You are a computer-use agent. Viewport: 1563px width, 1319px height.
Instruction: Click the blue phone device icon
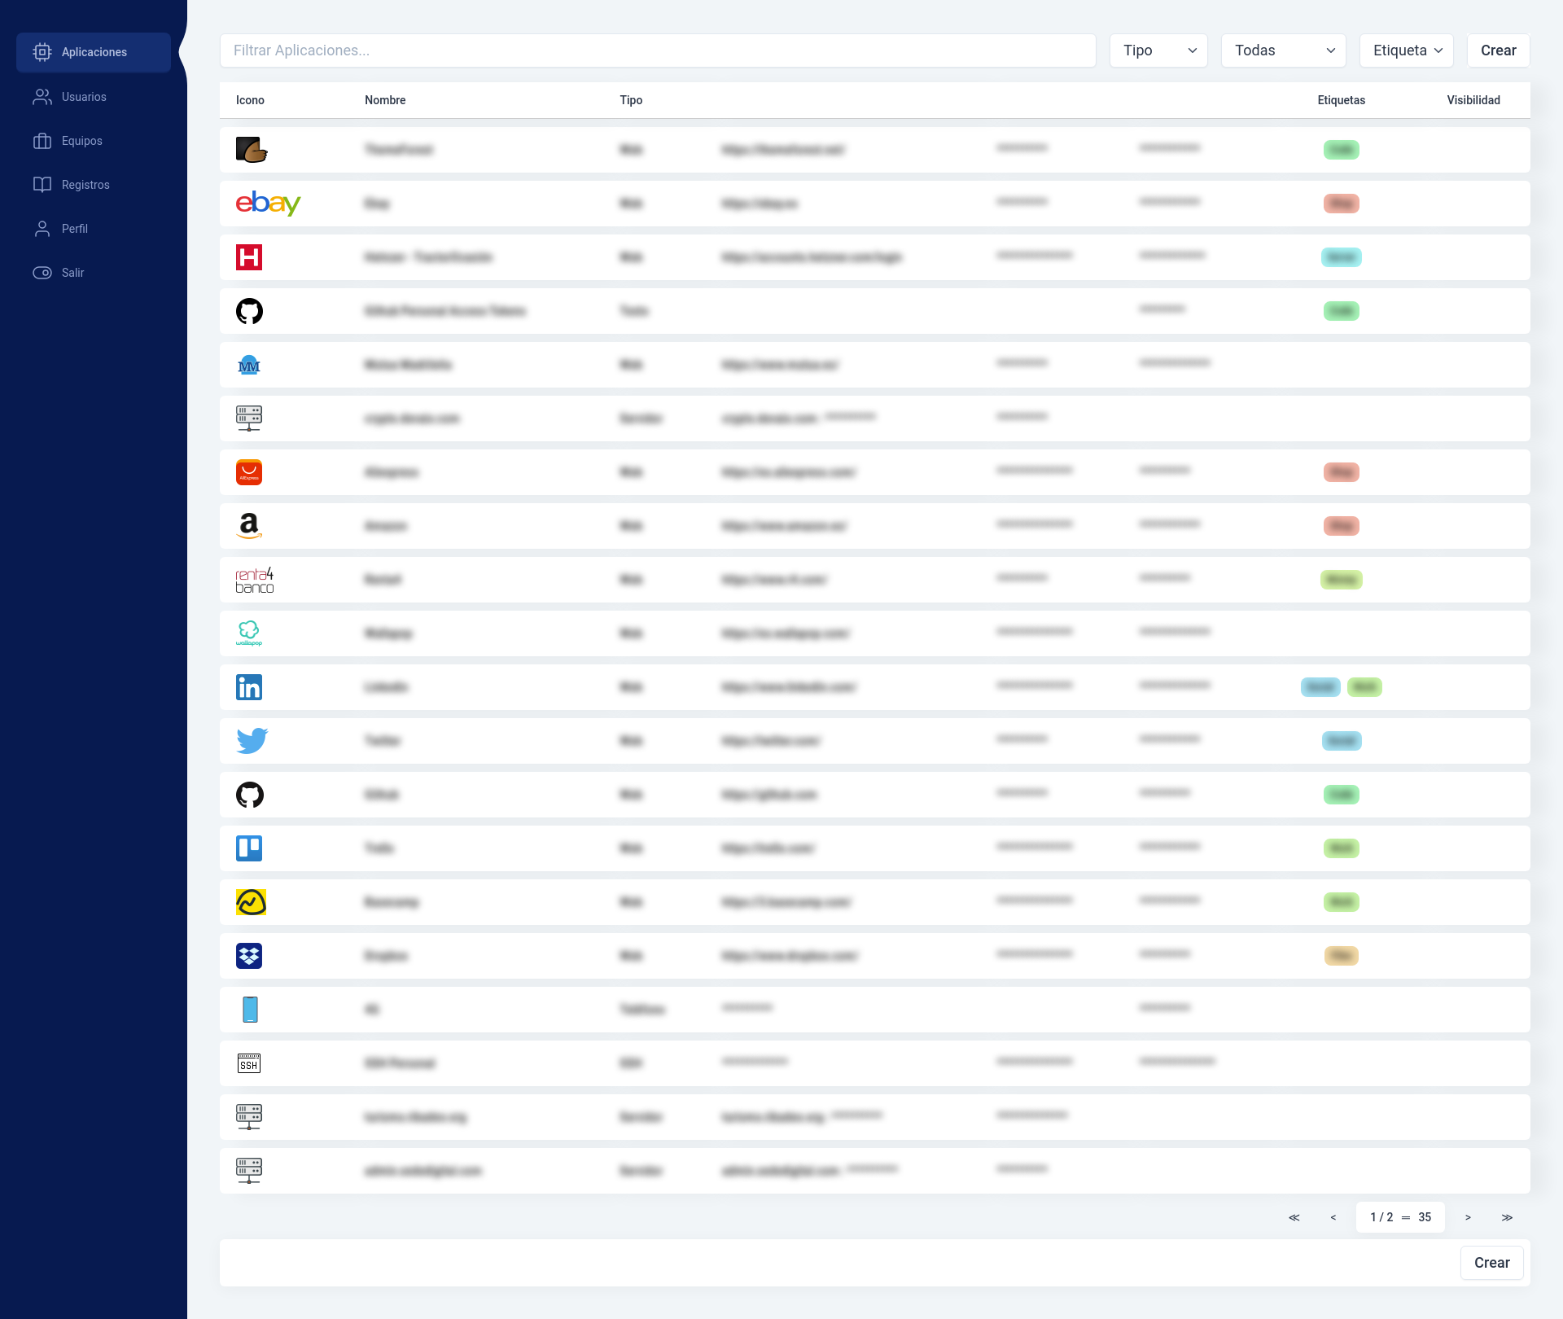click(x=250, y=1010)
